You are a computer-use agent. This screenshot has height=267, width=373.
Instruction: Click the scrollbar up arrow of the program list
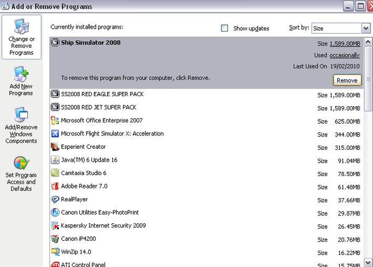(368, 42)
